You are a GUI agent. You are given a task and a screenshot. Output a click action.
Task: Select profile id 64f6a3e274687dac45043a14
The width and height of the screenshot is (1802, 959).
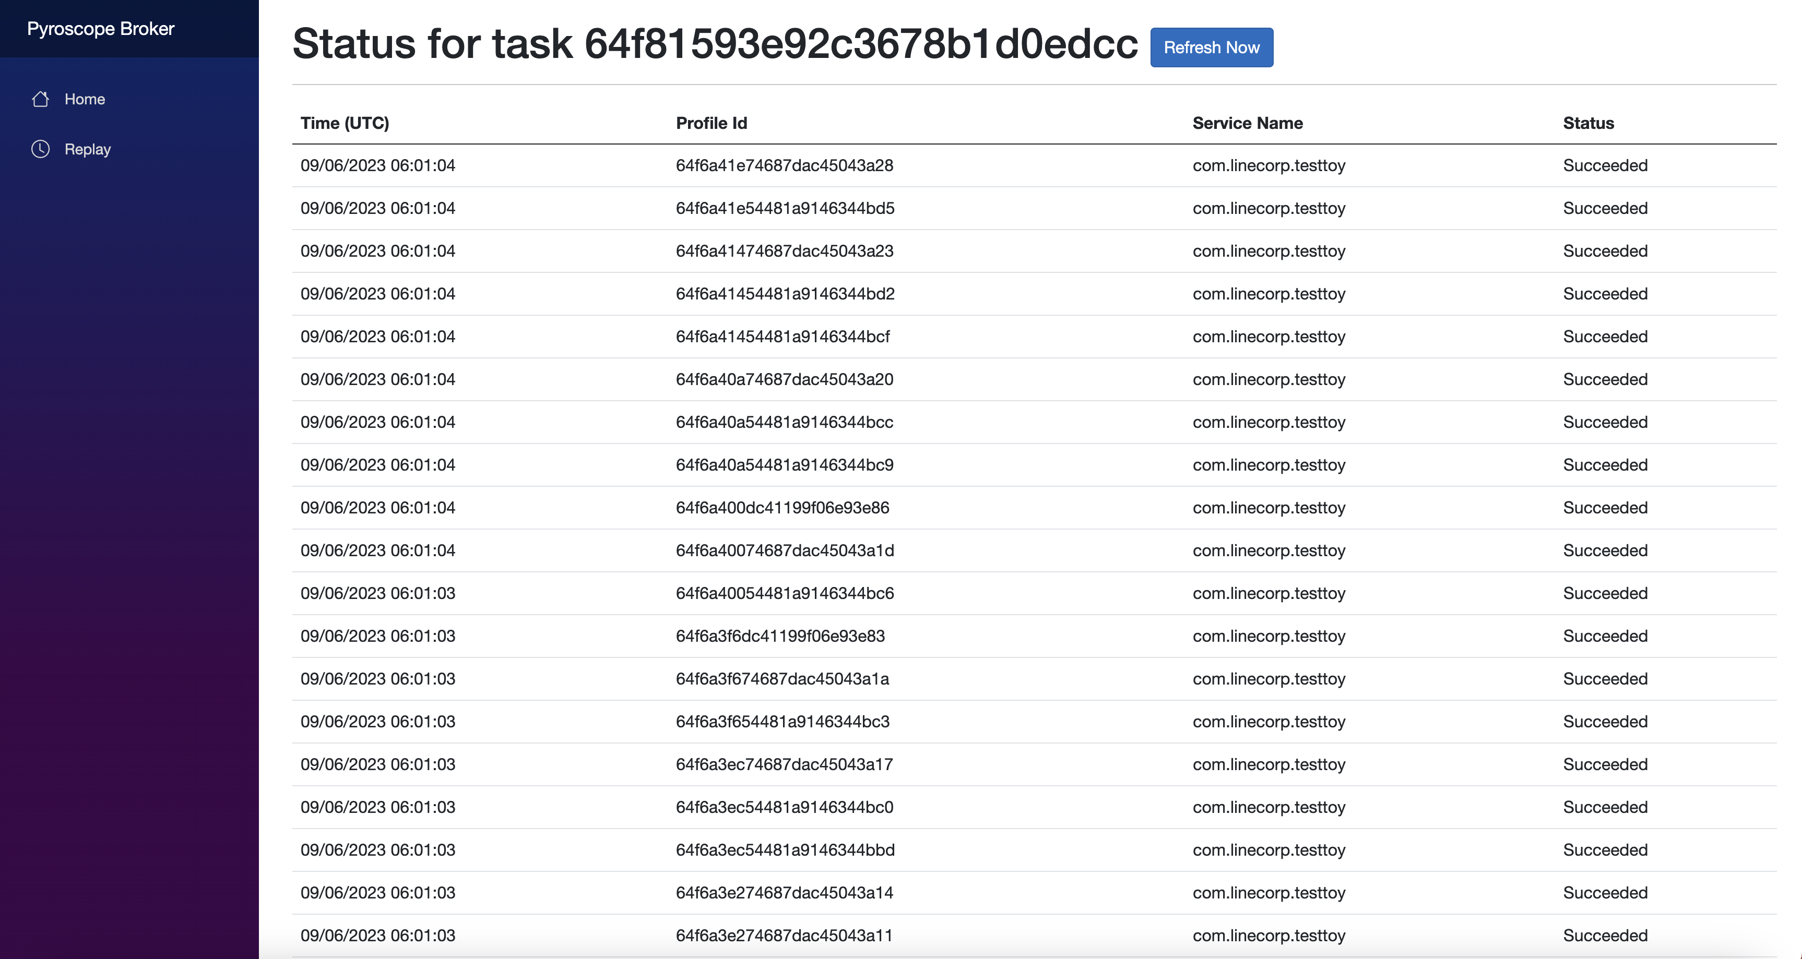(x=785, y=893)
